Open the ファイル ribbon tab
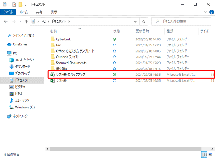 click(x=8, y=12)
